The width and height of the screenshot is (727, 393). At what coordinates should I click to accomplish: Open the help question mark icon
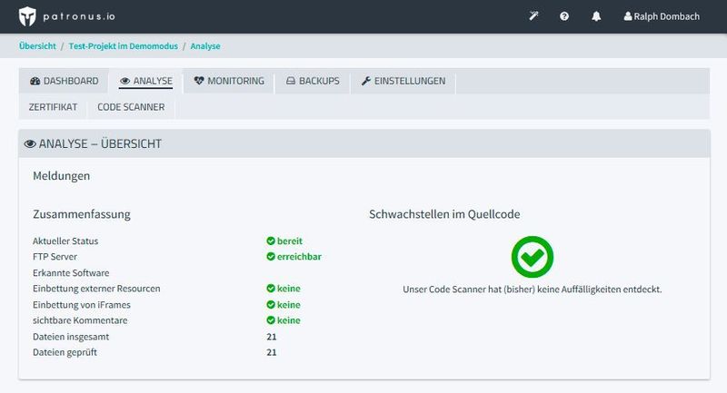click(564, 16)
